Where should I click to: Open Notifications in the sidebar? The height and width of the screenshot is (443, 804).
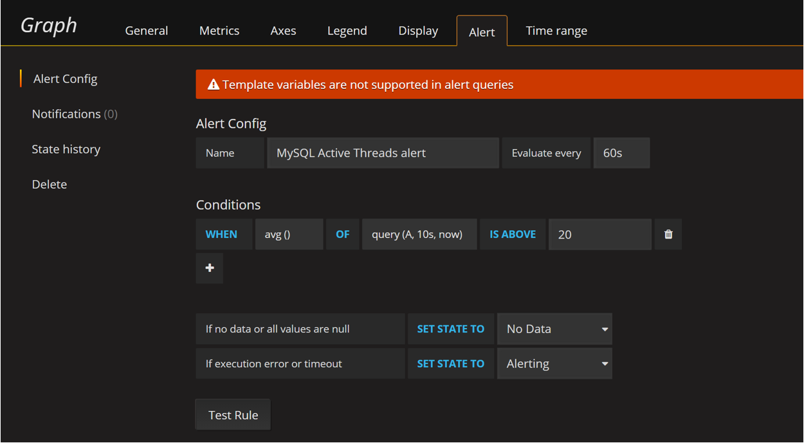coord(75,114)
